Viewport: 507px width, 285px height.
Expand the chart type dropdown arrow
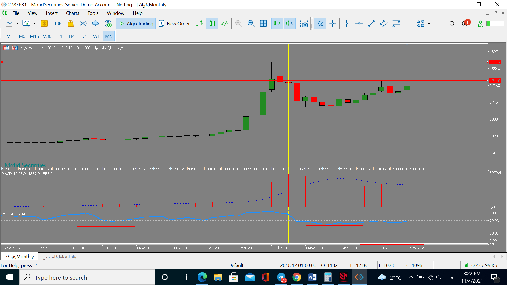pos(17,23)
